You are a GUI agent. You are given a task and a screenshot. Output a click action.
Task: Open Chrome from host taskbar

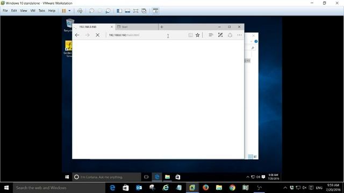[x=232, y=188]
